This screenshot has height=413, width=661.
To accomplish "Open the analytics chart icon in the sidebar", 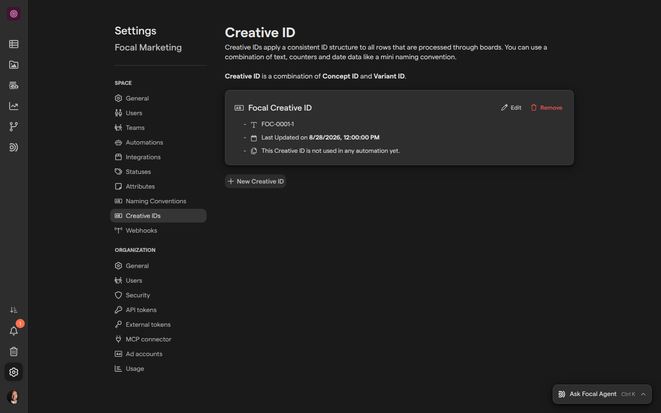I will coord(14,106).
